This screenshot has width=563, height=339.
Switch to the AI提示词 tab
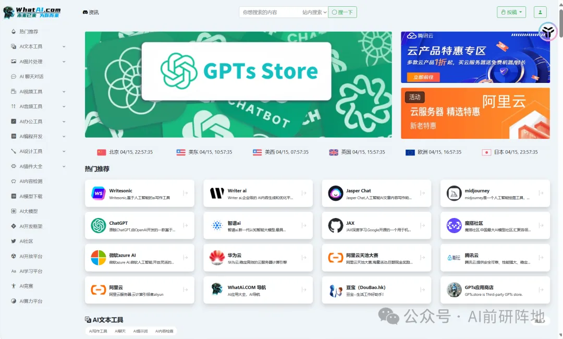coord(140,331)
